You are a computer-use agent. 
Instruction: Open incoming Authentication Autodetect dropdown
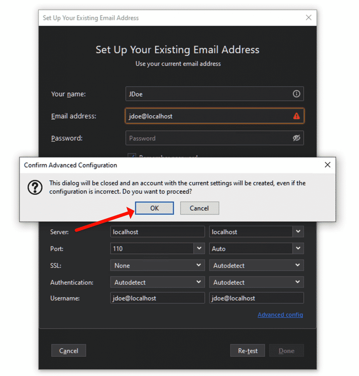[x=157, y=282]
